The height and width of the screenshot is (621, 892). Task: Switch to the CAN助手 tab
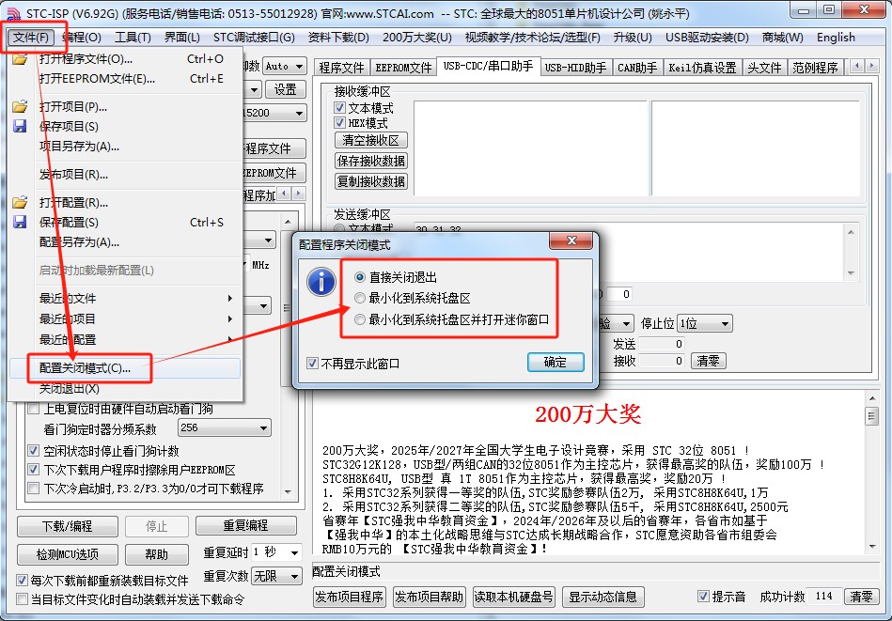637,68
